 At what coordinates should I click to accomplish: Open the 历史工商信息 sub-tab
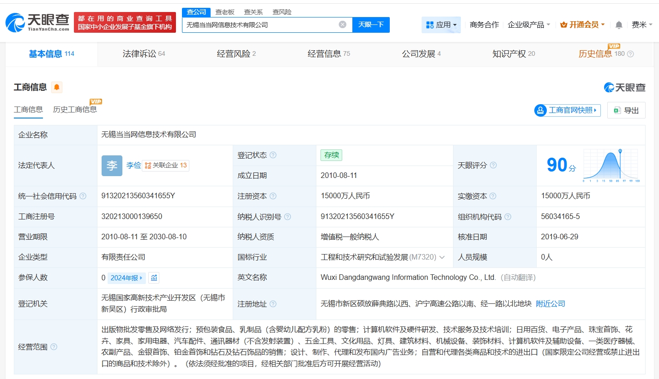click(x=75, y=109)
